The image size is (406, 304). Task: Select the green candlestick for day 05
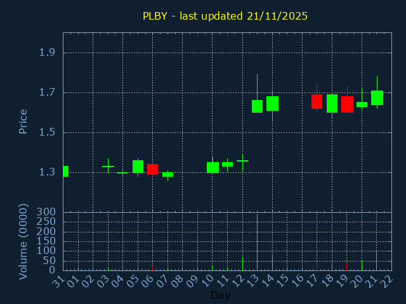pos(138,167)
